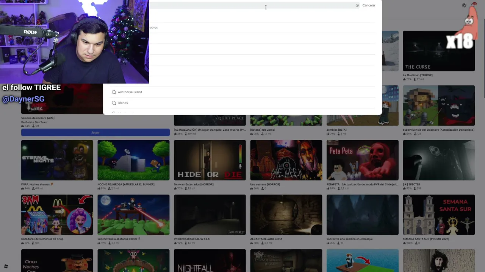Viewport: 485px width, 272px height.
Task: Clear the search box with the X icon
Action: [x=357, y=5]
